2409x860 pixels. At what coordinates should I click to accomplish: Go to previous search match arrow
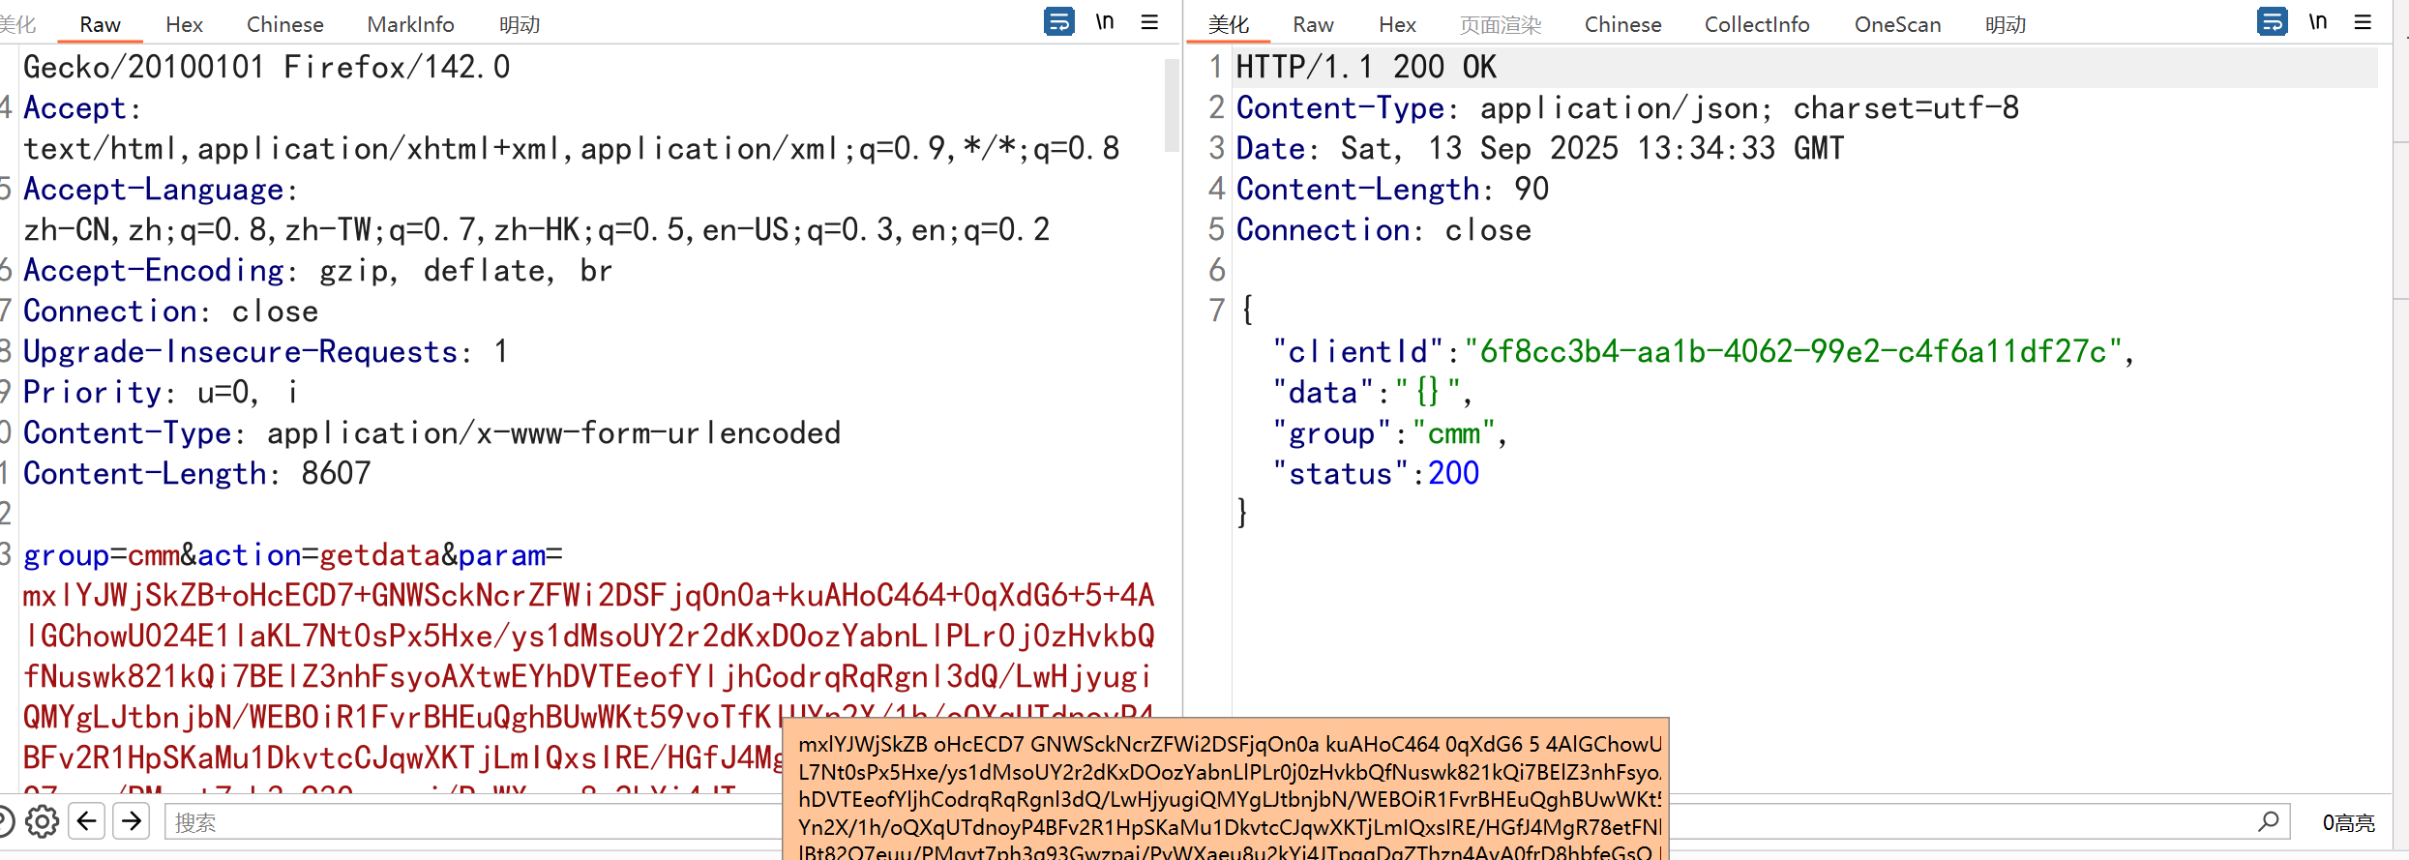point(87,822)
